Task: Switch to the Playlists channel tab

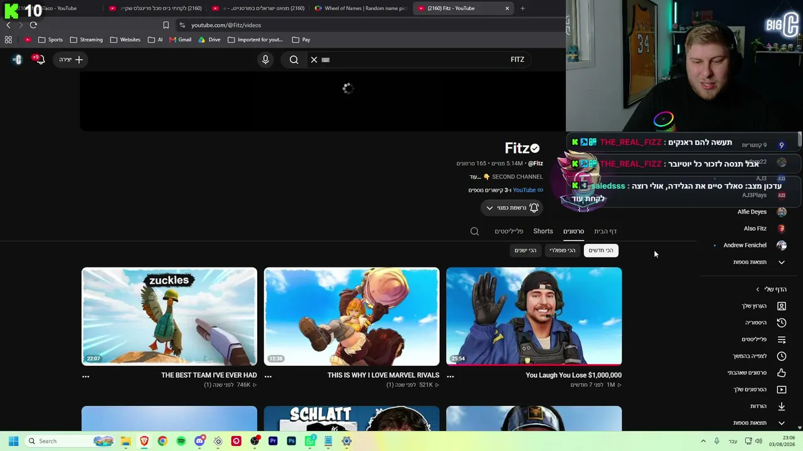Action: click(x=509, y=231)
